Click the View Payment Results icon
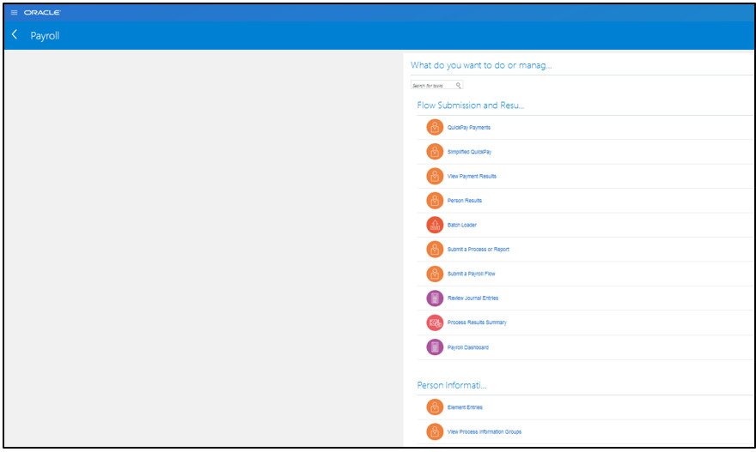Image resolution: width=756 pixels, height=452 pixels. pyautogui.click(x=435, y=176)
